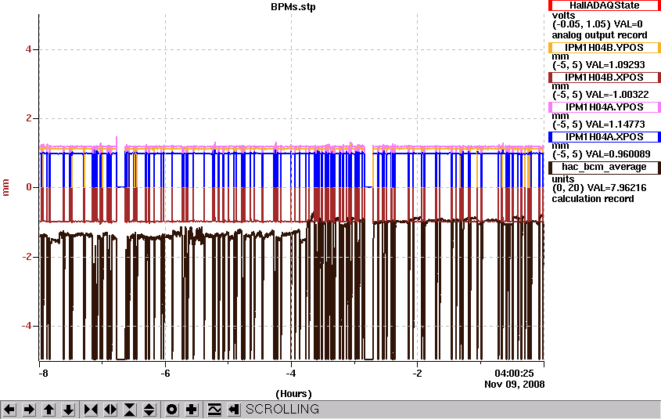The image size is (661, 419).
Task: Zoom out vertically with up-down triangles icon
Action: pyautogui.click(x=149, y=410)
